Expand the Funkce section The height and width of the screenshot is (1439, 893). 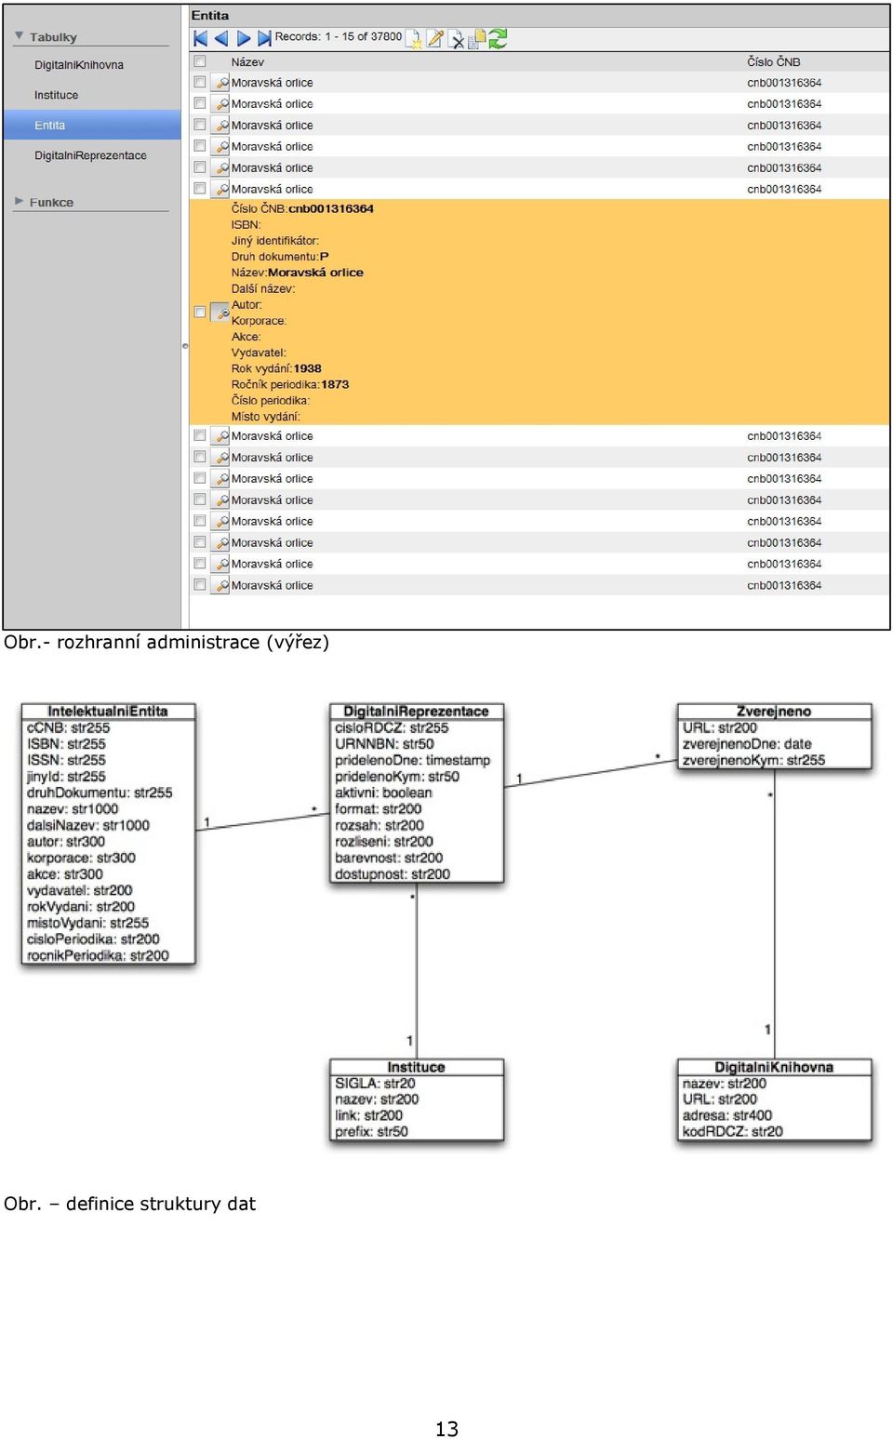click(x=19, y=201)
